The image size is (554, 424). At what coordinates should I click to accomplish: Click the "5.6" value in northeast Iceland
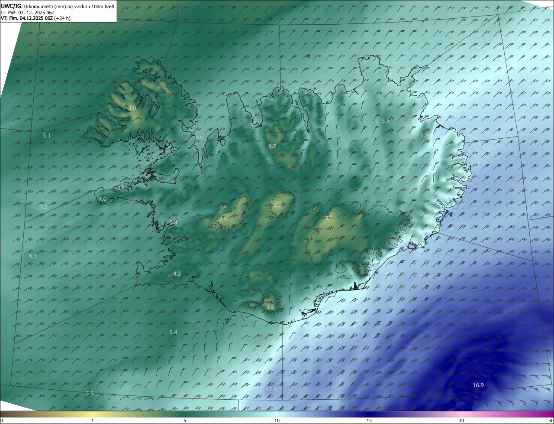(386, 121)
